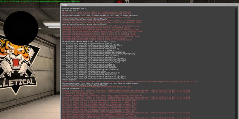Screen dimensions: 239x119
Task: Select the button_econ_blue_over missing material line
Action: 91,73
